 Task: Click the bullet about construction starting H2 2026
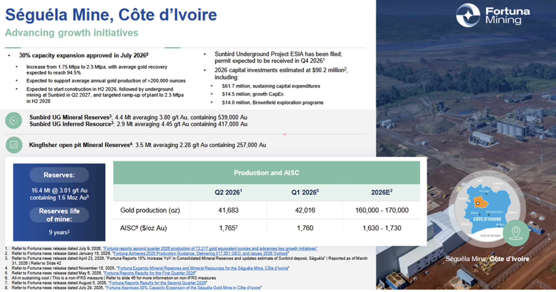pos(105,95)
